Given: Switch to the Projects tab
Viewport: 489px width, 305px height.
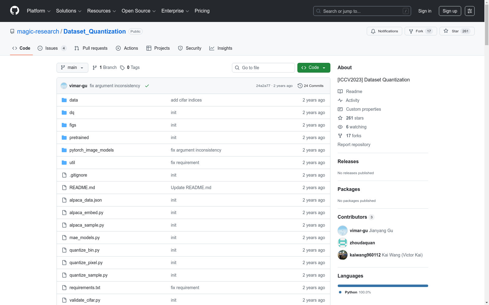Looking at the screenshot, I should [x=158, y=48].
